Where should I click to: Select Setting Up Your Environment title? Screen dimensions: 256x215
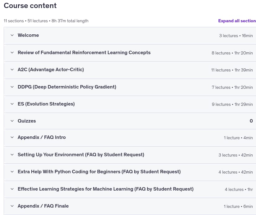(81, 154)
